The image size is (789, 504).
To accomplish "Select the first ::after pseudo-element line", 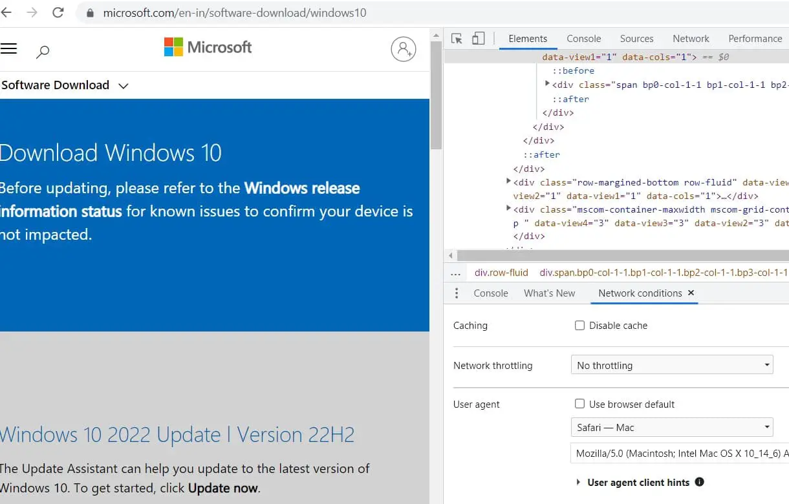I will click(570, 99).
